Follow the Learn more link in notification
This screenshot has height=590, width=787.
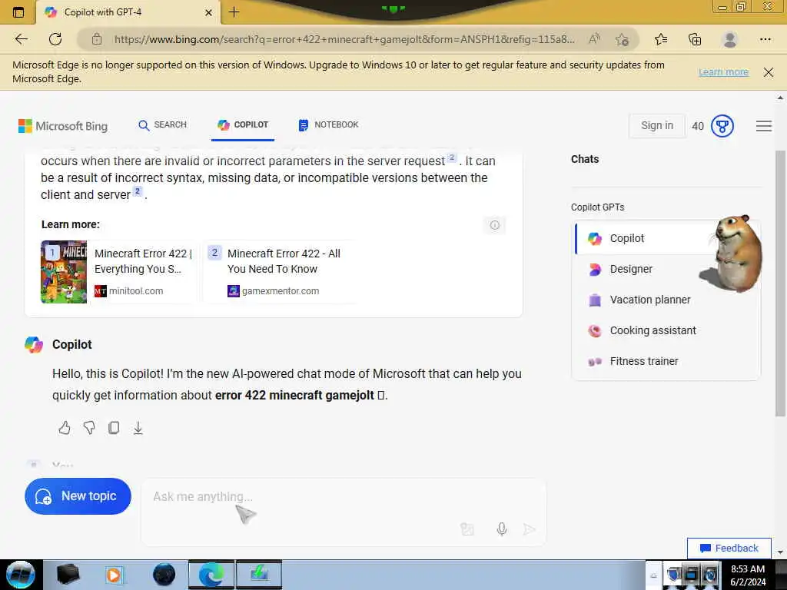723,72
